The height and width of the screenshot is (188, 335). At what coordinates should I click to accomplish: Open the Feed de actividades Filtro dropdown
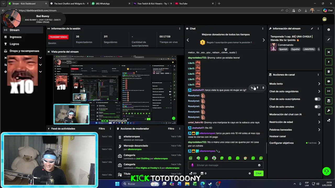click(x=102, y=129)
